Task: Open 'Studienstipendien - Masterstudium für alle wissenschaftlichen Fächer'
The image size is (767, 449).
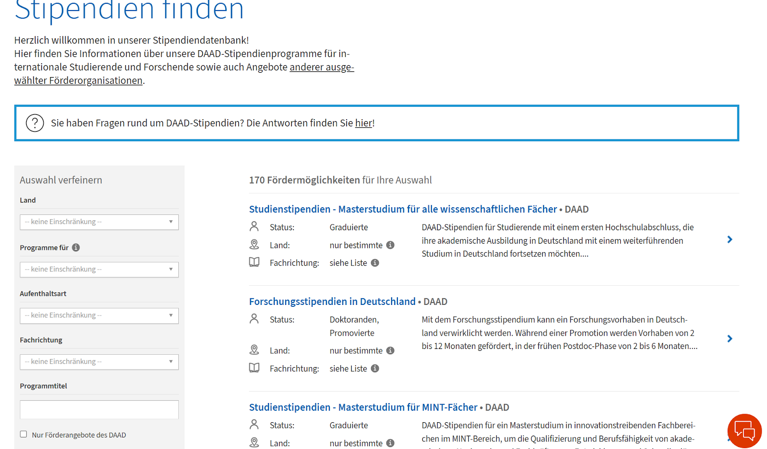Action: click(x=403, y=209)
